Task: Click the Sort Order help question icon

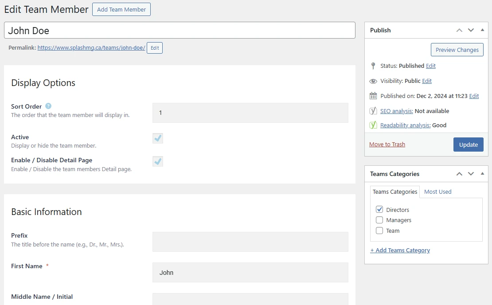Action: (48, 106)
